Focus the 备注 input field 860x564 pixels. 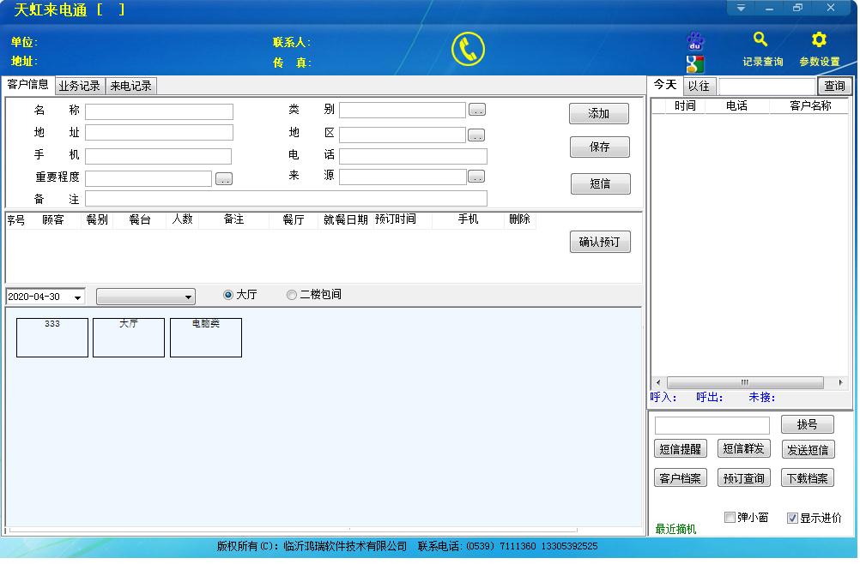click(286, 198)
